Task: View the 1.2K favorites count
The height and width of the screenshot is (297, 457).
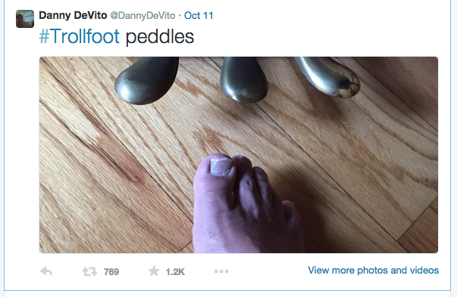Action: (175, 272)
